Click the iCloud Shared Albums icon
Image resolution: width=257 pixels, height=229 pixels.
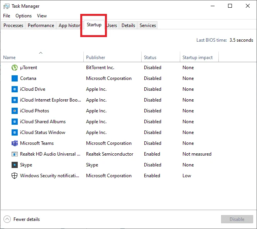pyautogui.click(x=15, y=122)
